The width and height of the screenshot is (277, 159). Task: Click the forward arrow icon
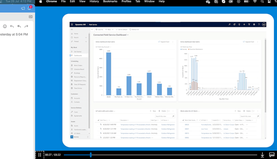(x=26, y=26)
